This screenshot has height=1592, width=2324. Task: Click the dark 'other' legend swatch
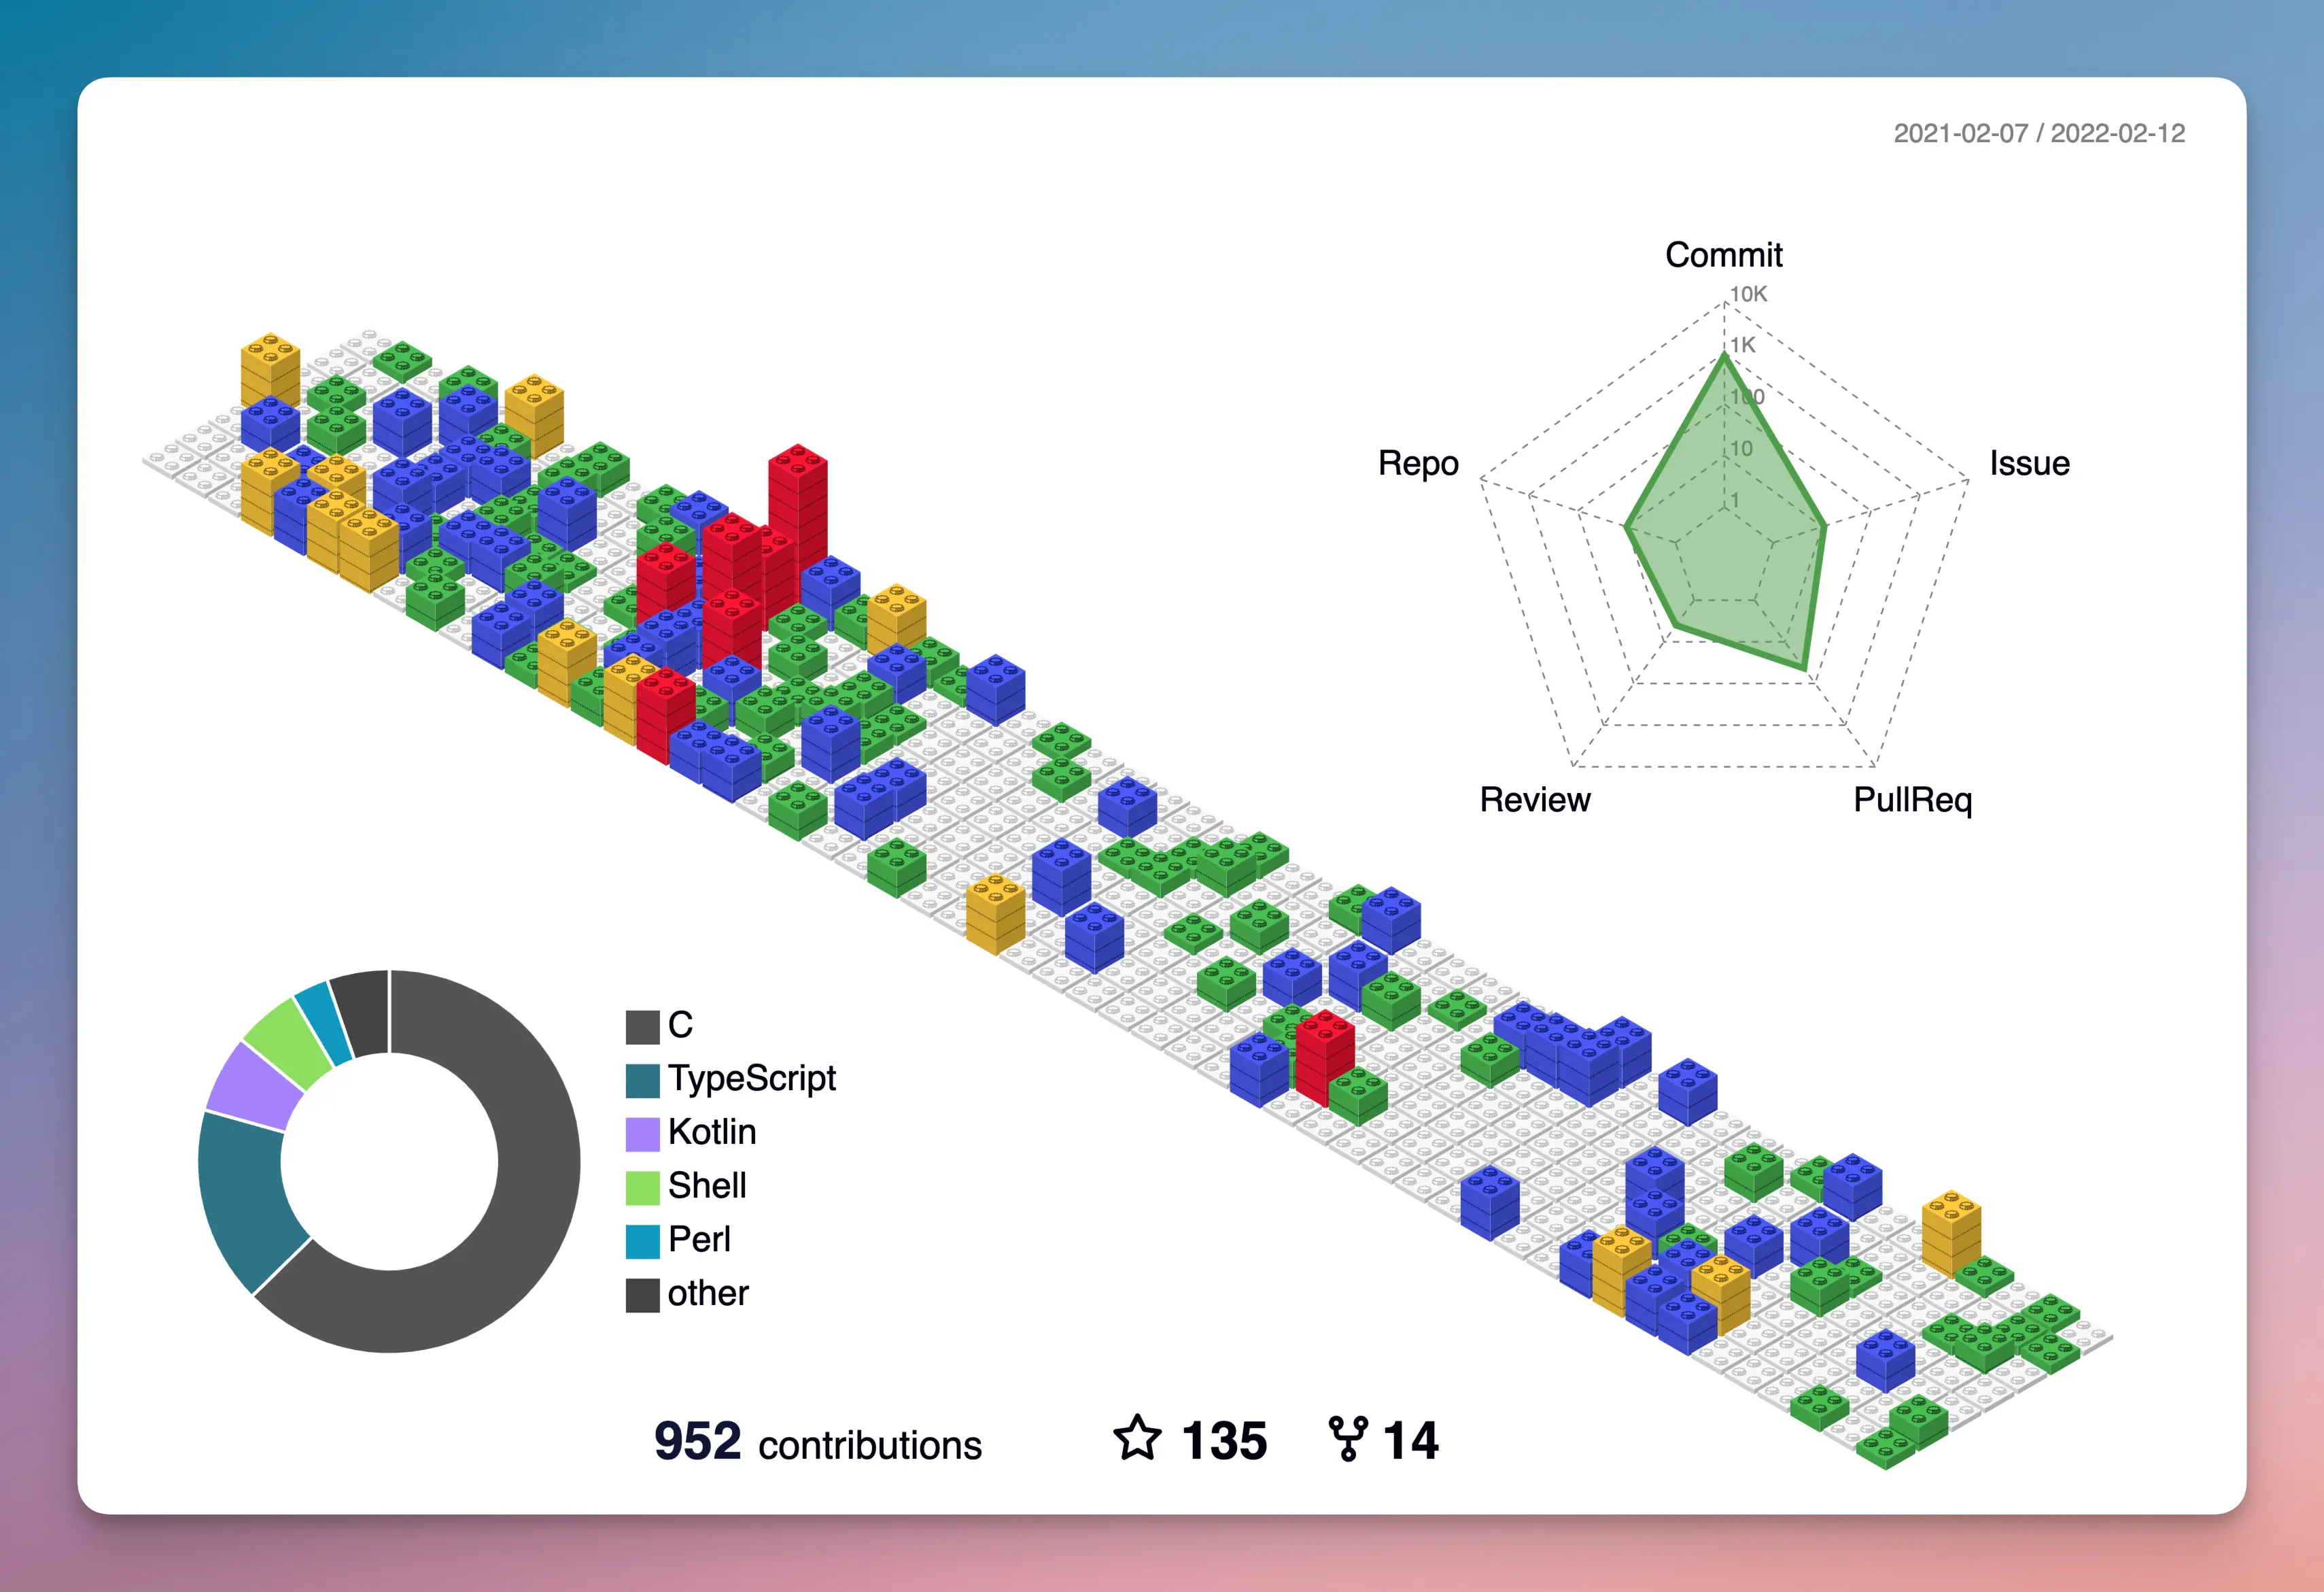[x=642, y=1295]
